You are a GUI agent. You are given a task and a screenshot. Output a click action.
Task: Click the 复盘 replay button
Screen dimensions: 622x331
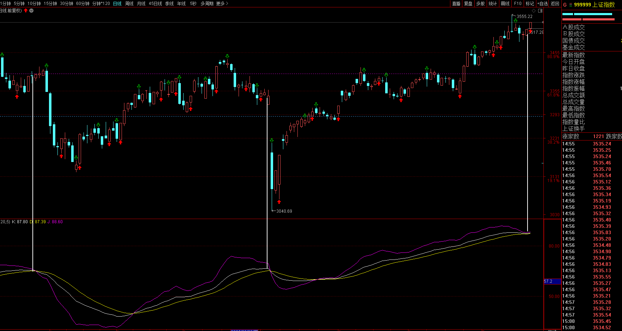pos(468,4)
